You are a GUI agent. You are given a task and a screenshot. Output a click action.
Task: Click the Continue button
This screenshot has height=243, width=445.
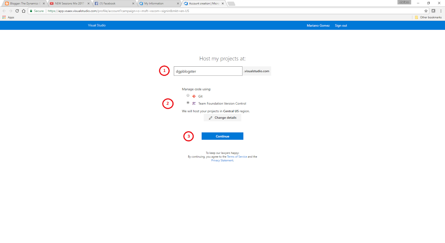click(x=222, y=136)
